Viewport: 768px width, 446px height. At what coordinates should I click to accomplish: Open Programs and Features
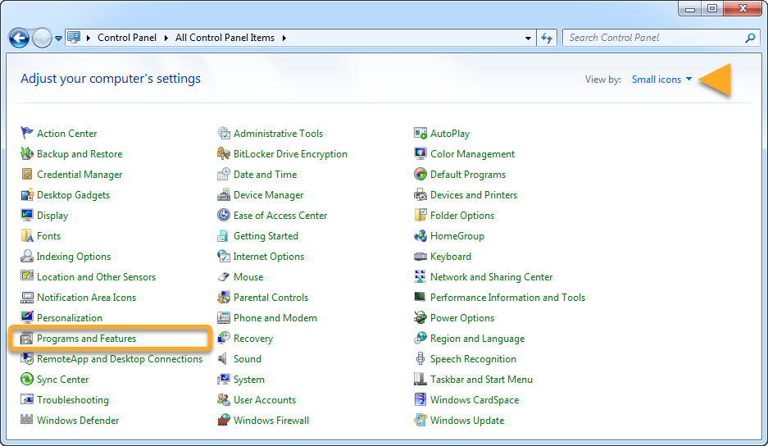tap(86, 339)
